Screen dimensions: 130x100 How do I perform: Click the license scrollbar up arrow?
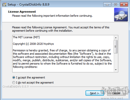click(116, 38)
